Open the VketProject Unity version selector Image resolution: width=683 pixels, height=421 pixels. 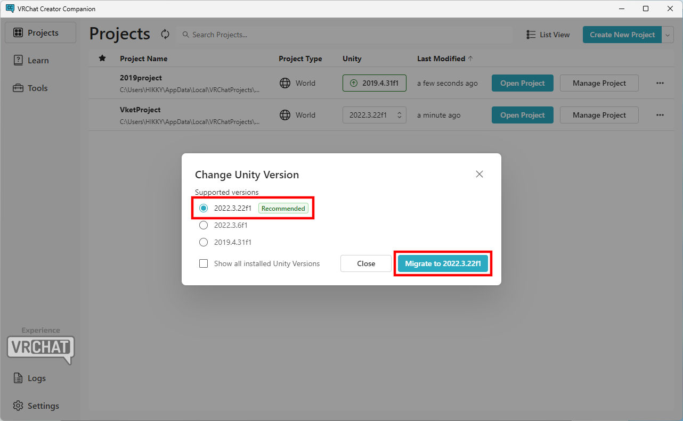374,115
